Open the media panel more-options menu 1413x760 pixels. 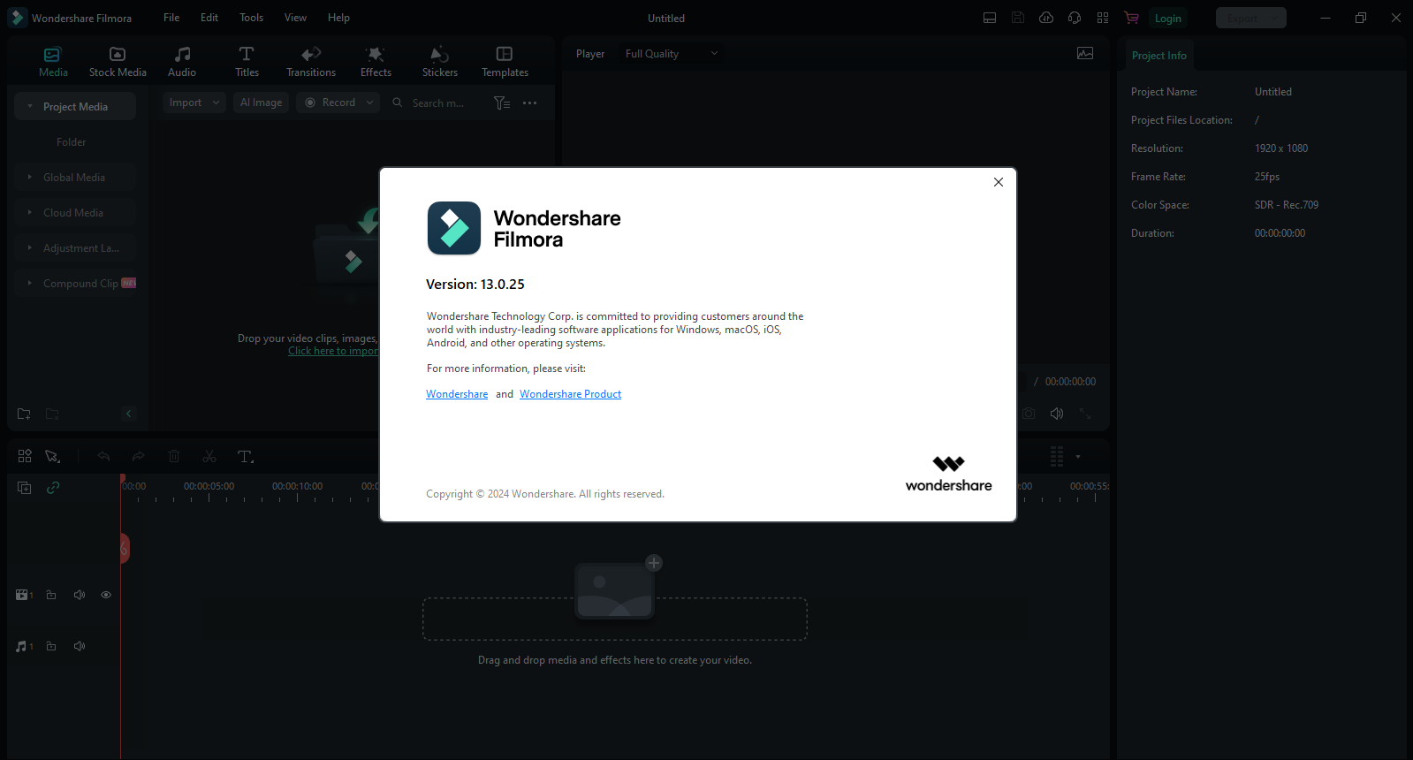(529, 103)
